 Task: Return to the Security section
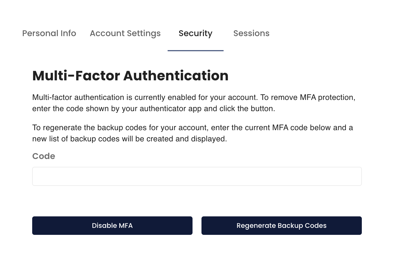pyautogui.click(x=195, y=33)
